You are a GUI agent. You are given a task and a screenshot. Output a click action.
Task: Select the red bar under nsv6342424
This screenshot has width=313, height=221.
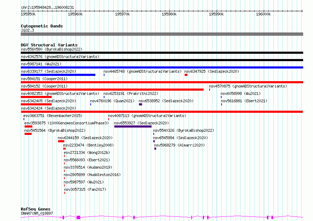162,112
